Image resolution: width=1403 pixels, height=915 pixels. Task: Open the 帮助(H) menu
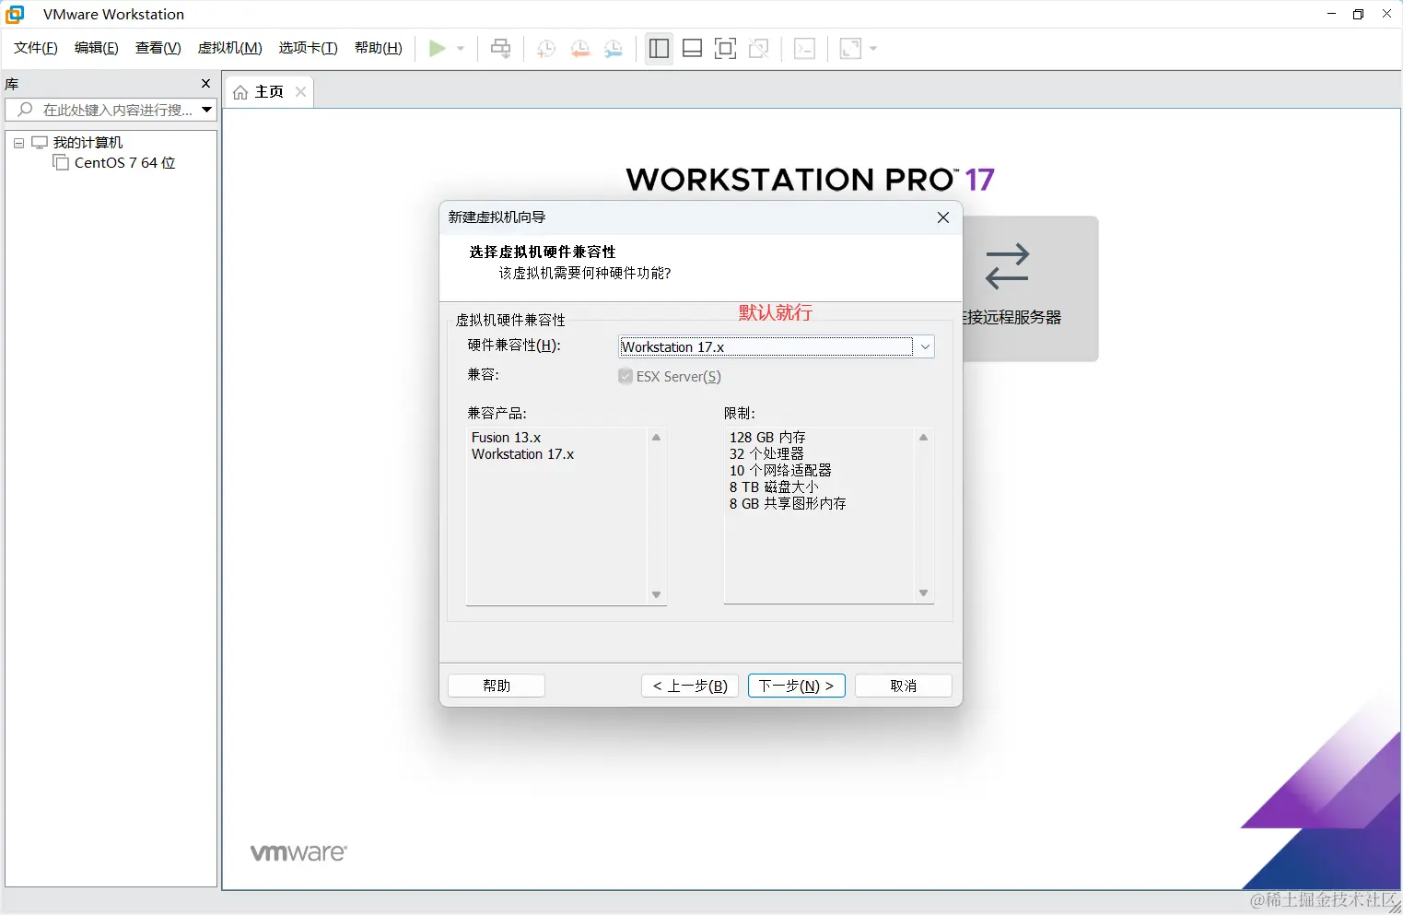pos(379,48)
